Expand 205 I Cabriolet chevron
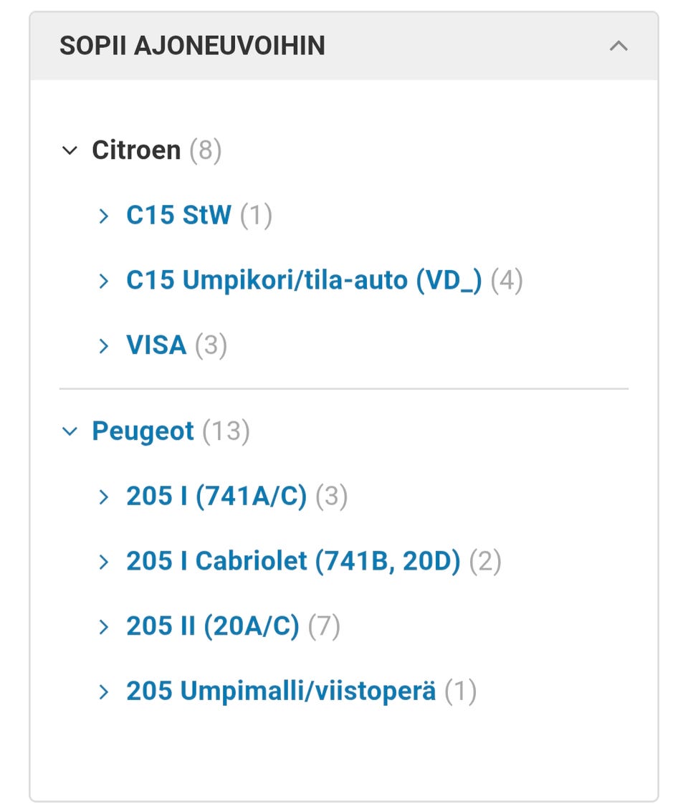 click(104, 562)
